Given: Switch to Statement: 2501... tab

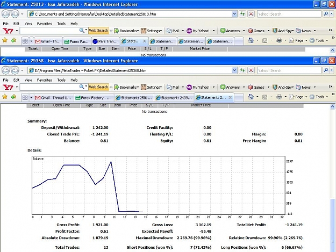Looking at the screenshot, I should 134,98.
